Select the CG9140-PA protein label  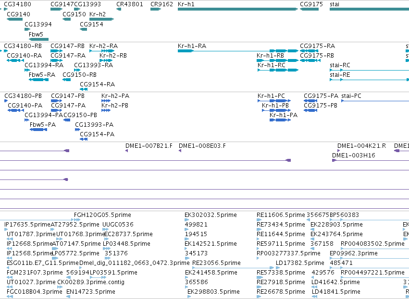25,106
